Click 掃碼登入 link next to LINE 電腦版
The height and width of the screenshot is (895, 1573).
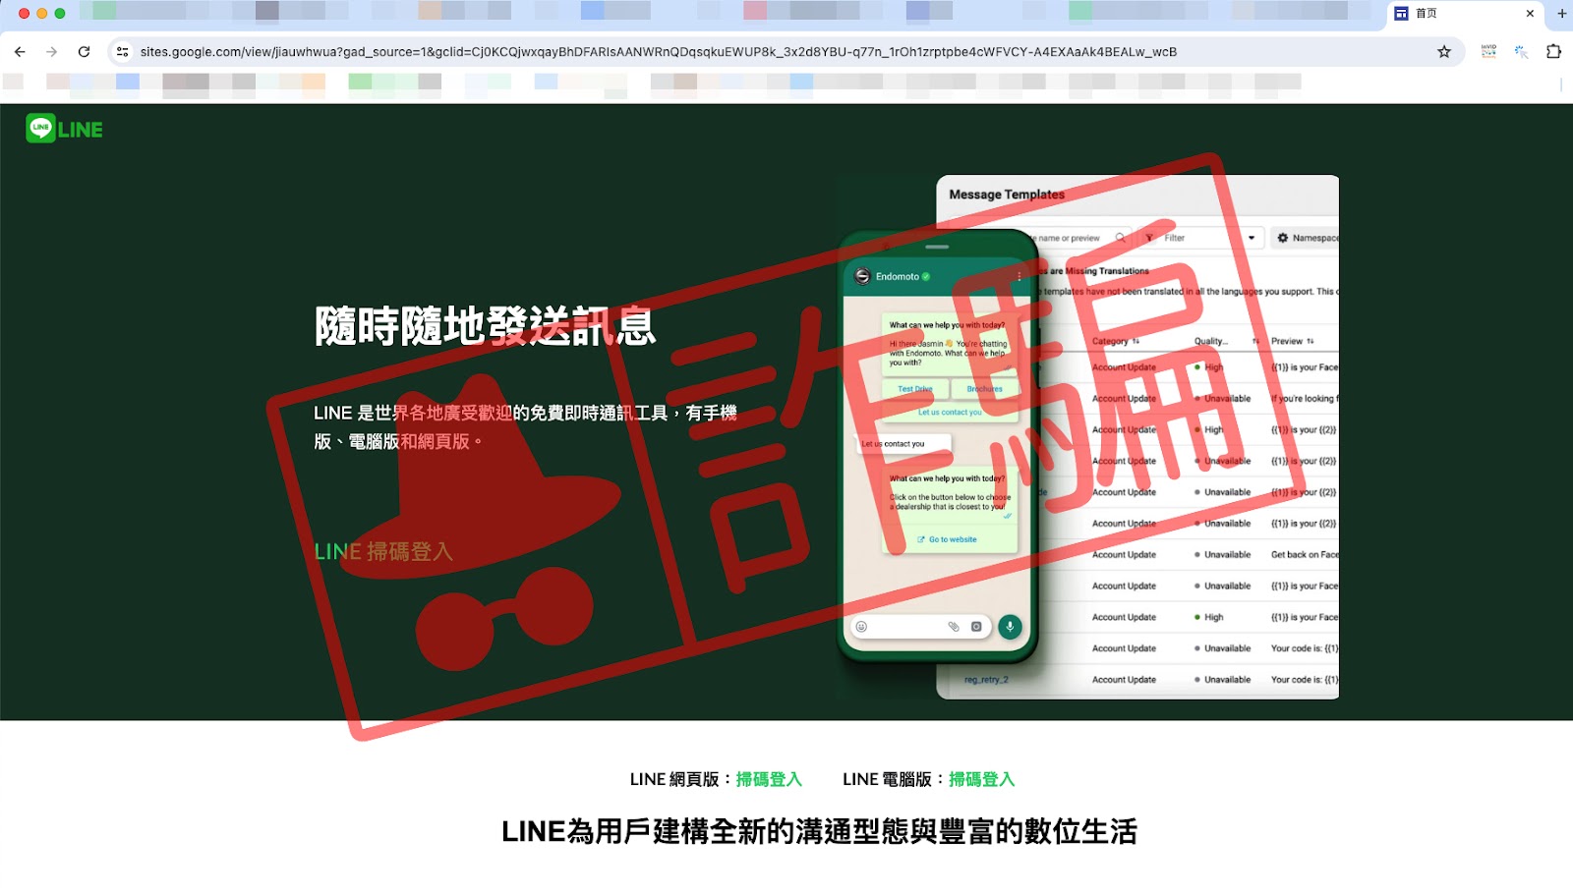tap(981, 779)
